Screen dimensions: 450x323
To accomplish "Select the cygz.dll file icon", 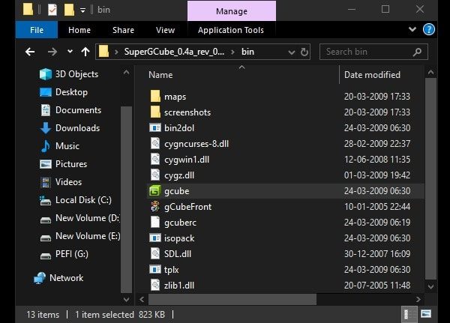I will click(155, 175).
